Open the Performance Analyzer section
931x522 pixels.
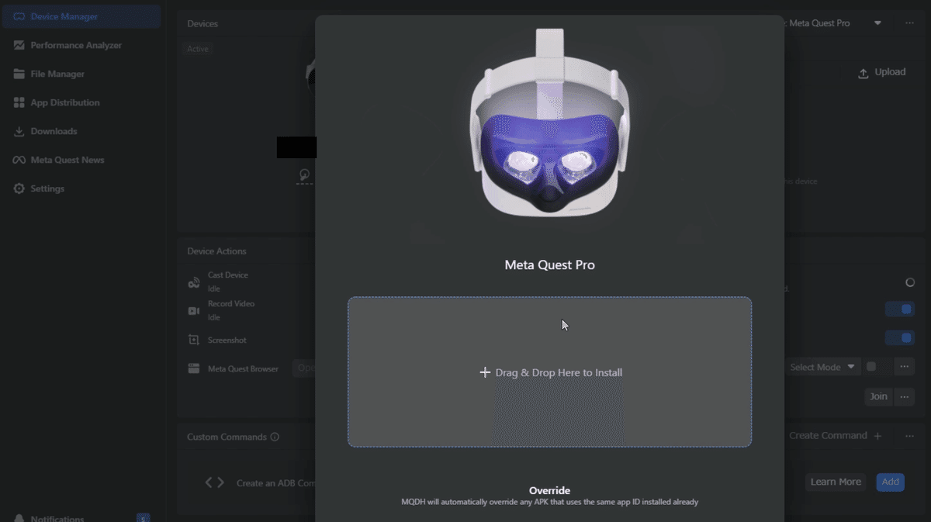[76, 45]
